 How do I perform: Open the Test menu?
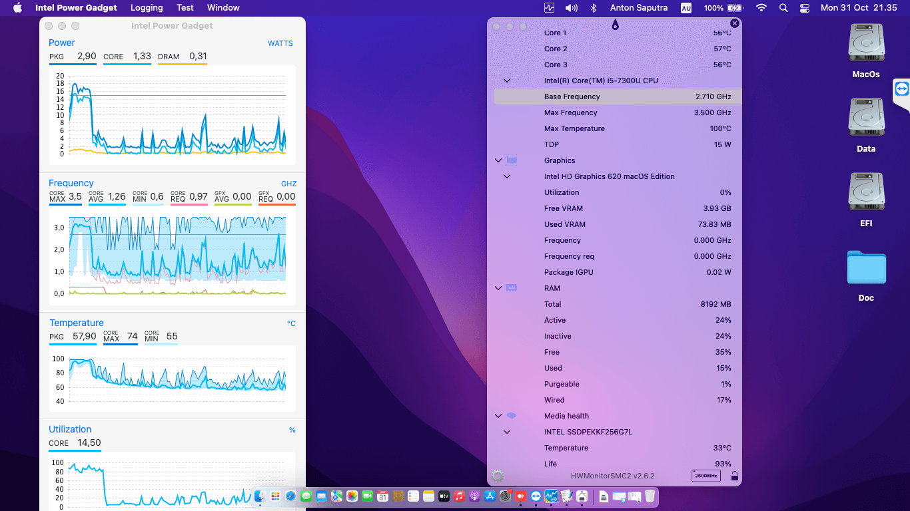pyautogui.click(x=185, y=8)
